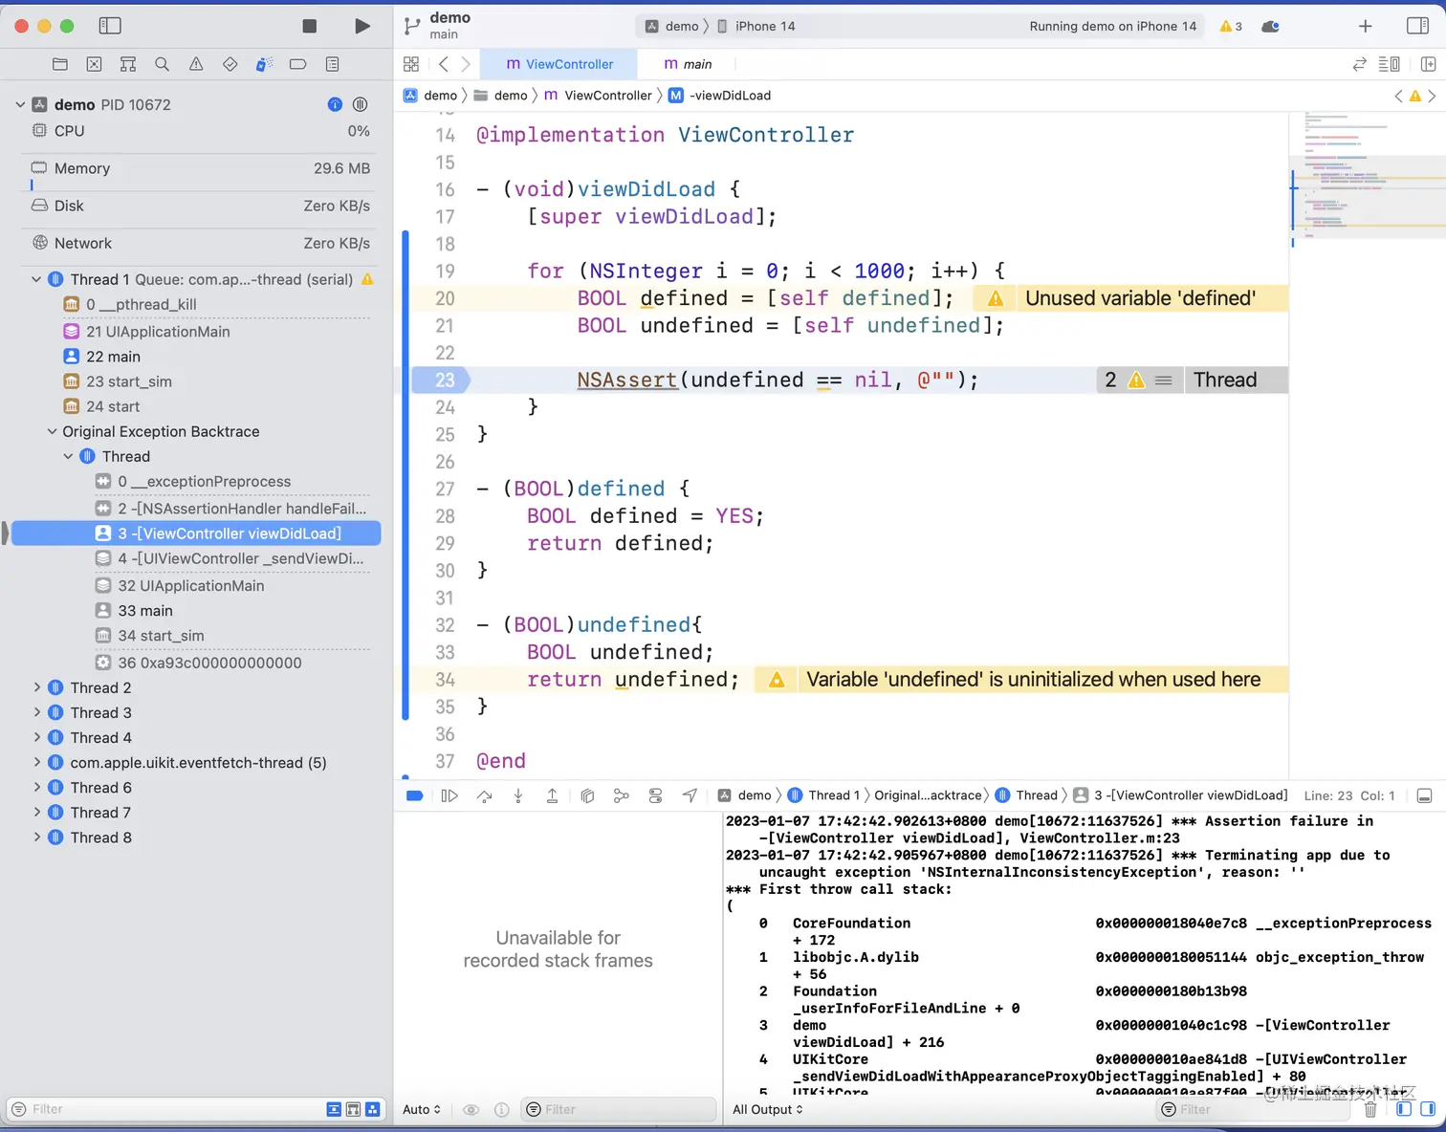This screenshot has width=1446, height=1132.
Task: Toggle breakpoints activation in debug bar
Action: [414, 795]
